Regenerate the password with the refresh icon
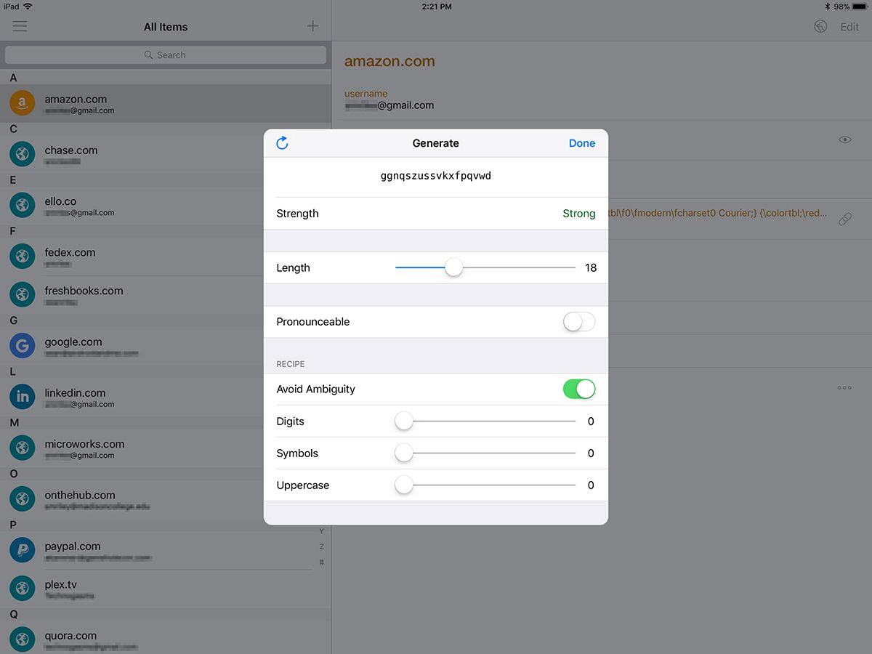The image size is (872, 654). point(282,142)
